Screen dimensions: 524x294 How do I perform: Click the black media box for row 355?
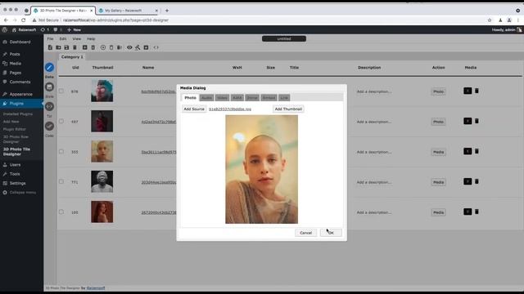468,151
